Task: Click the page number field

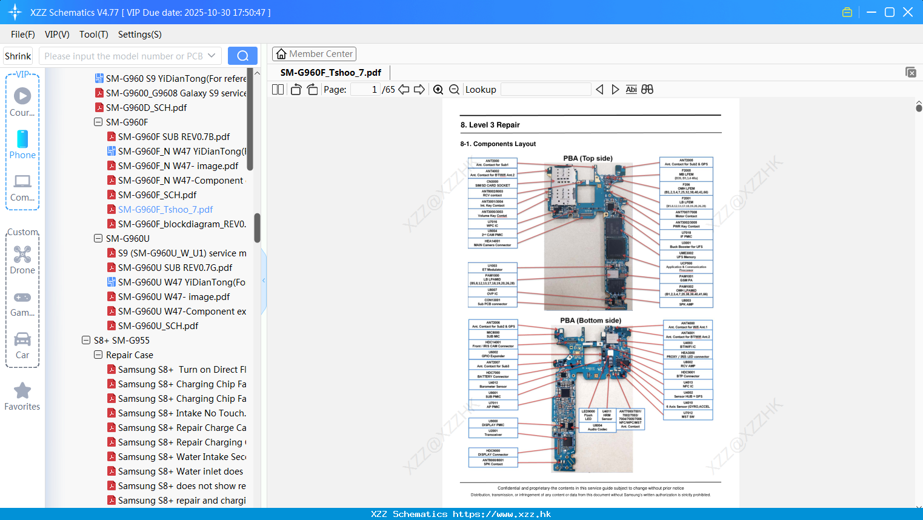Action: pyautogui.click(x=365, y=89)
